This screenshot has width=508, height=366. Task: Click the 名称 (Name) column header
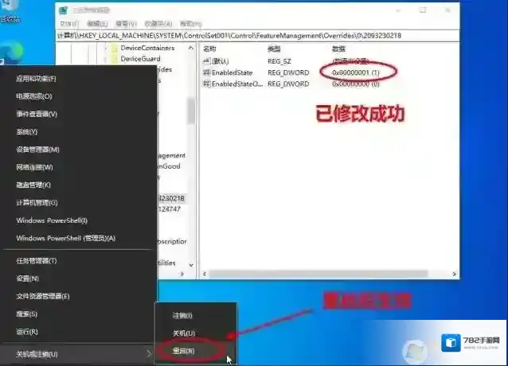click(x=210, y=49)
